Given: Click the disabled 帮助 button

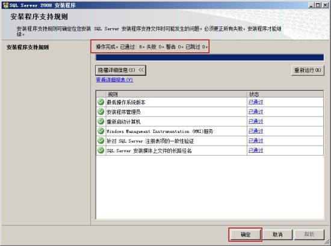Looking at the screenshot, I should (x=309, y=235).
